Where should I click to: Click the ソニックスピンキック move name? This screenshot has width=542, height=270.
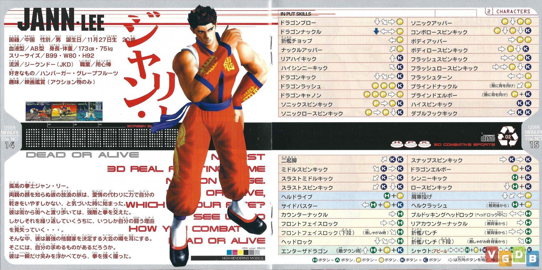tap(307, 104)
